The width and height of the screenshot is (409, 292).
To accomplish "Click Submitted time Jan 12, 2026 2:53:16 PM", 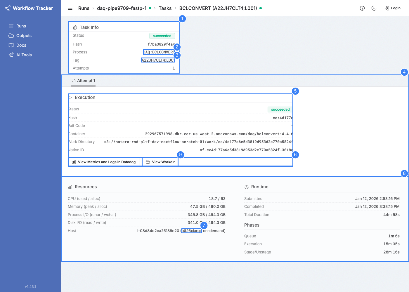I will 377,199.
